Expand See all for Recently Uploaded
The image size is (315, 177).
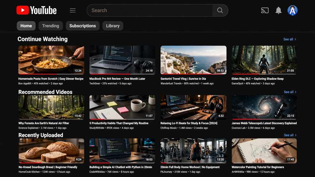pos(290,135)
